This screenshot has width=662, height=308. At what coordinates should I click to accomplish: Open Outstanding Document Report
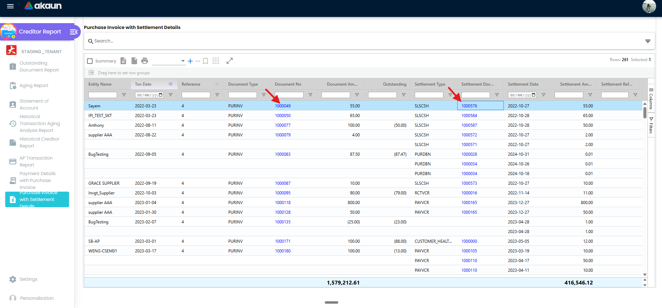point(39,66)
